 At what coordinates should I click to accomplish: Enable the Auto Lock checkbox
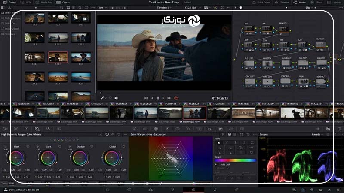coord(216,164)
